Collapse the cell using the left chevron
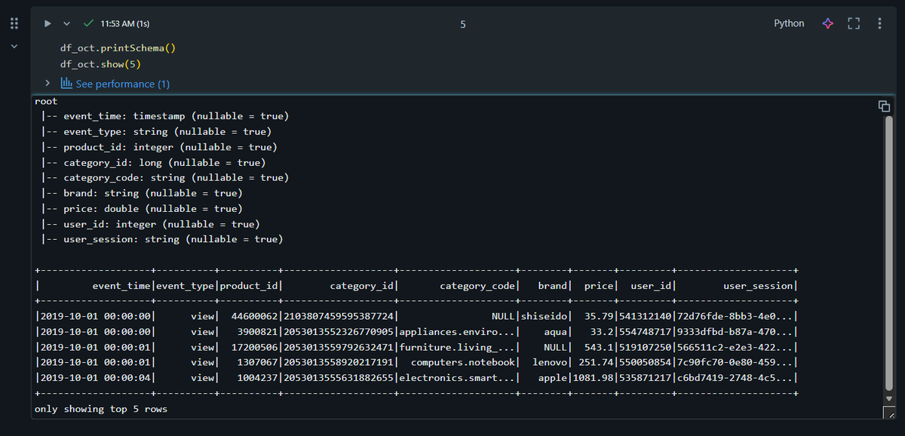Image resolution: width=905 pixels, height=436 pixels. point(14,47)
